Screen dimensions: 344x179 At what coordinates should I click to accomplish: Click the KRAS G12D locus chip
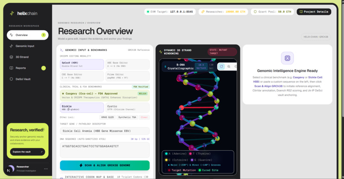click(x=108, y=117)
